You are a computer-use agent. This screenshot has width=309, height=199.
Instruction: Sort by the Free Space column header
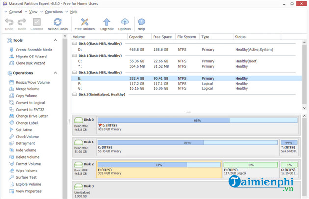163,37
